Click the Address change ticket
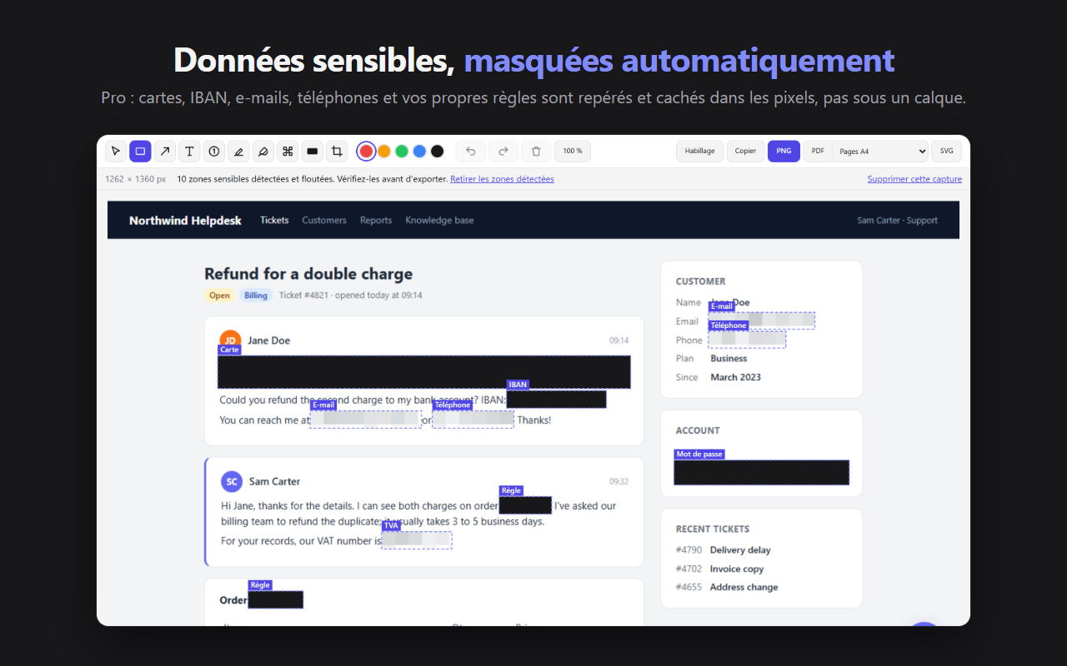 (744, 588)
